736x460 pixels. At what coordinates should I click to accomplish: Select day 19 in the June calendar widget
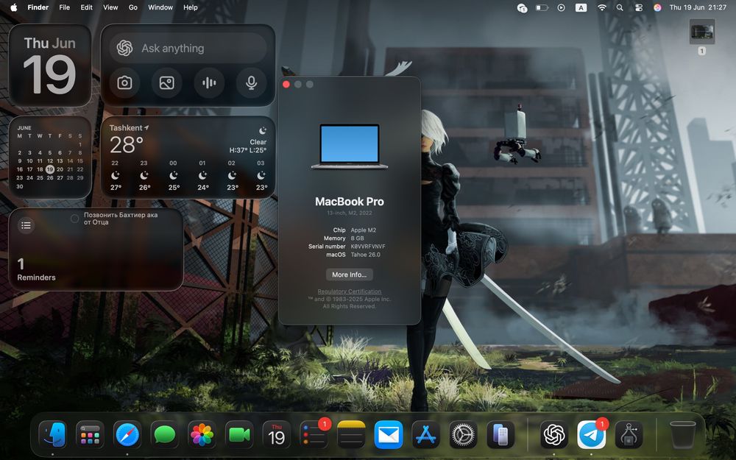[50, 169]
